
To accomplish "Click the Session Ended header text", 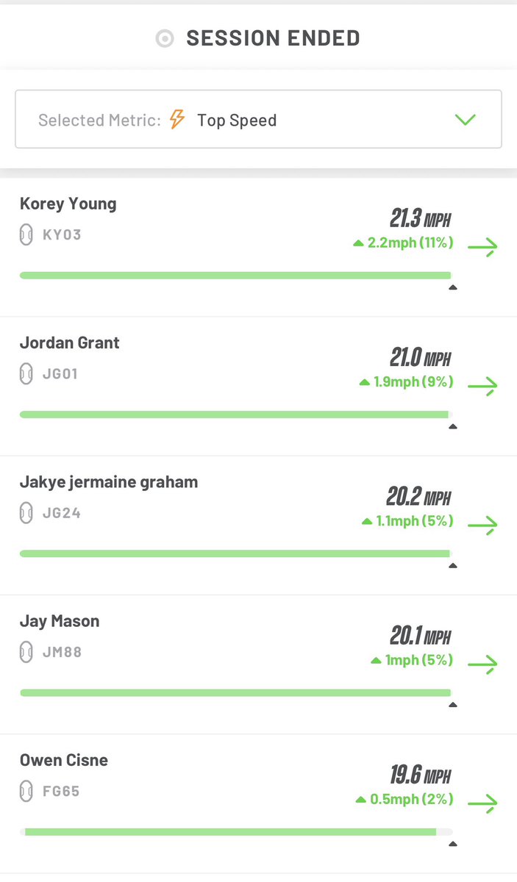I will pos(273,38).
